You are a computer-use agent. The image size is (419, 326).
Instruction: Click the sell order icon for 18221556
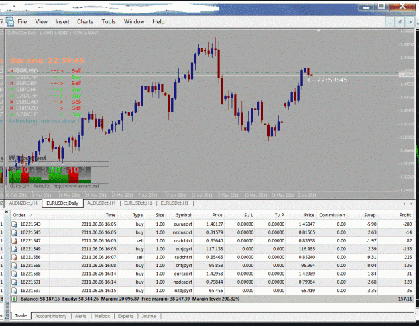point(15,257)
